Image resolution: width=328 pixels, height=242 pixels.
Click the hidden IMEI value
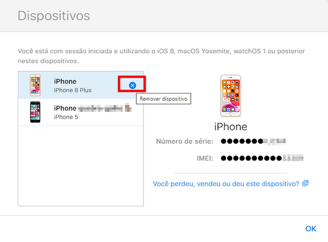tap(262, 158)
